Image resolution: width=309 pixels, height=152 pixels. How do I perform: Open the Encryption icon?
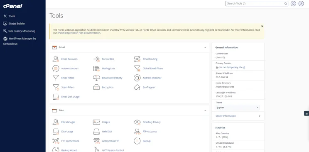[x=96, y=87]
